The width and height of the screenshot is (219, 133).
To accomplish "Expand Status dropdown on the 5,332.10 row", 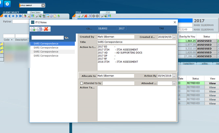I will click(x=215, y=49).
